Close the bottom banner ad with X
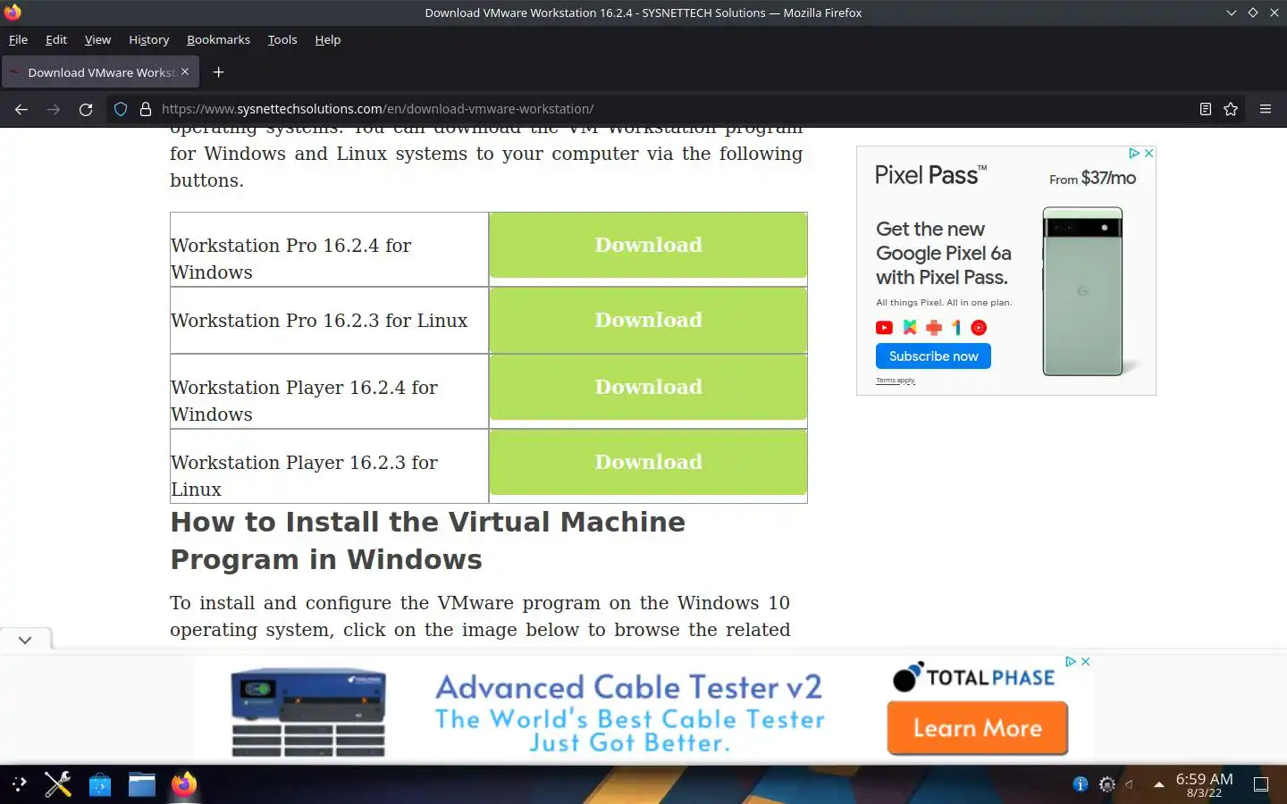The height and width of the screenshot is (804, 1287). pyautogui.click(x=1085, y=662)
